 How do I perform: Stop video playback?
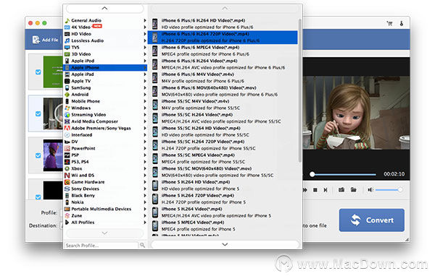point(315,190)
